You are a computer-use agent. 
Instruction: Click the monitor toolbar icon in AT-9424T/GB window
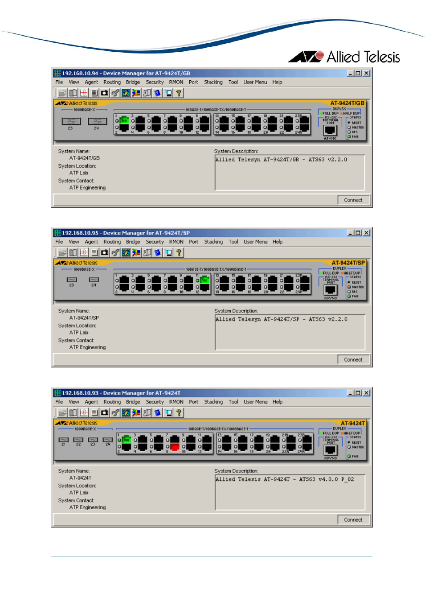point(168,93)
